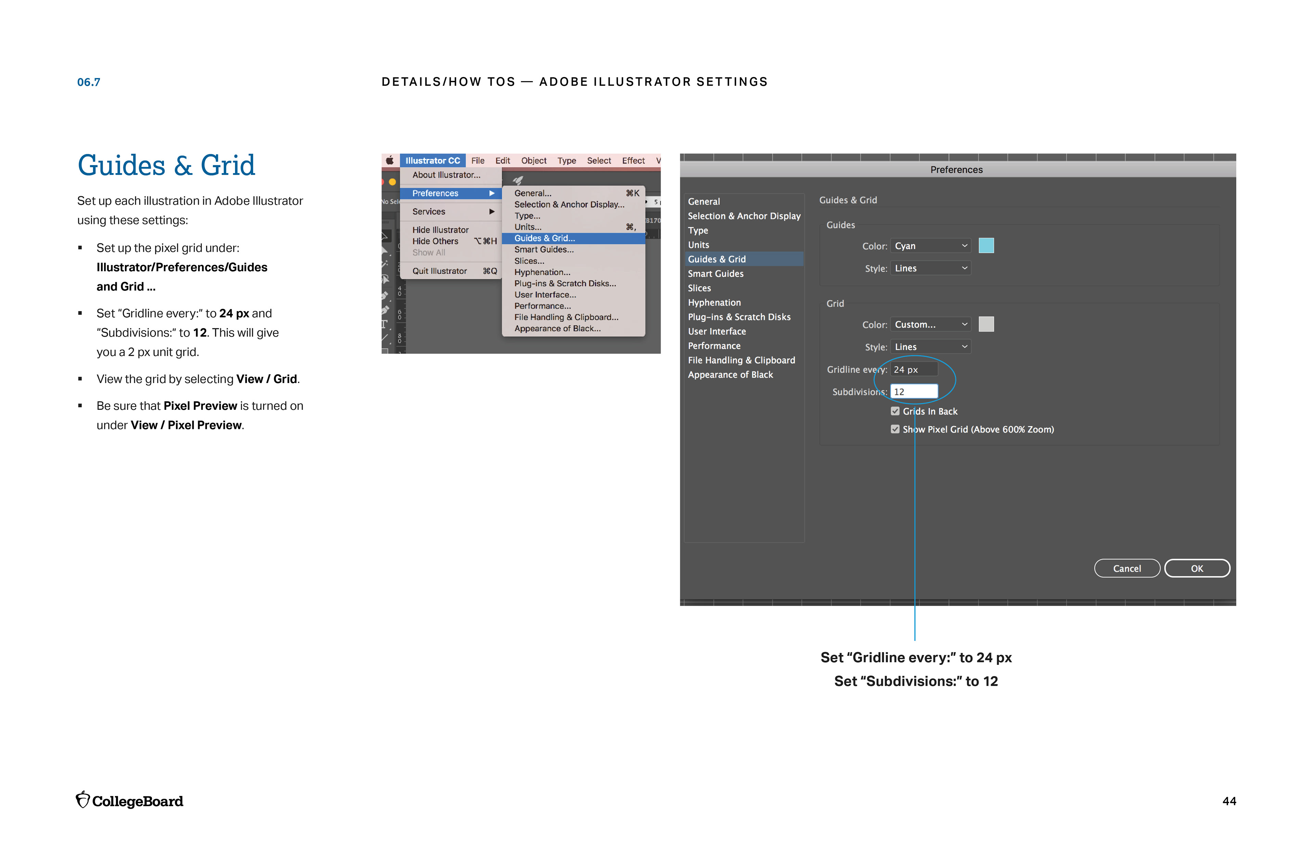
Task: Select Selection & Anchor Display sidebar category
Action: pos(744,216)
